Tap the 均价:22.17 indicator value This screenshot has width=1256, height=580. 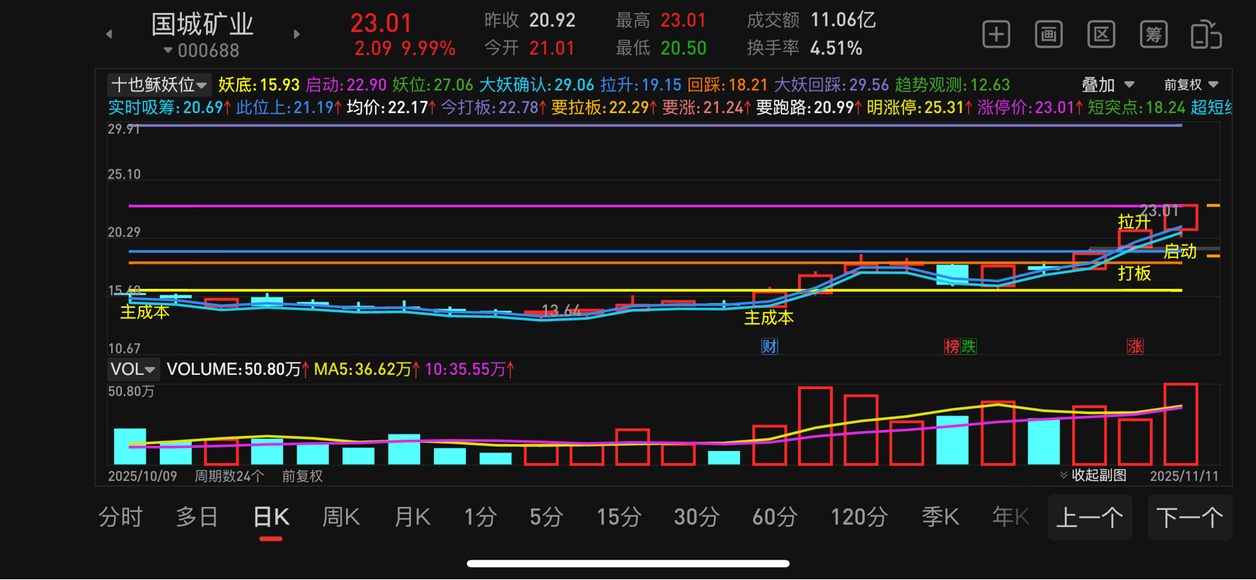[391, 108]
